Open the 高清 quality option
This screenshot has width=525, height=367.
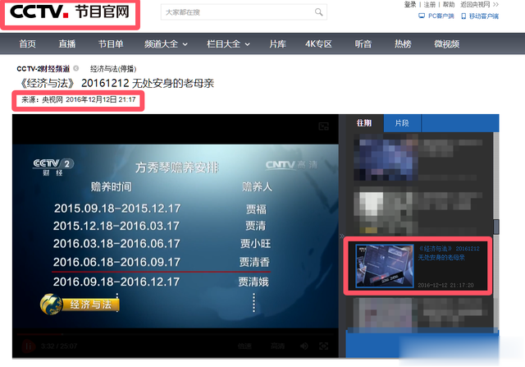pyautogui.click(x=277, y=346)
